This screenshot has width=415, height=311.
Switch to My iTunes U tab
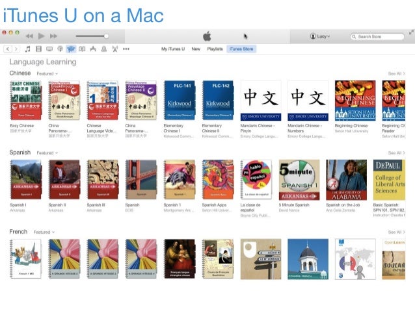173,49
